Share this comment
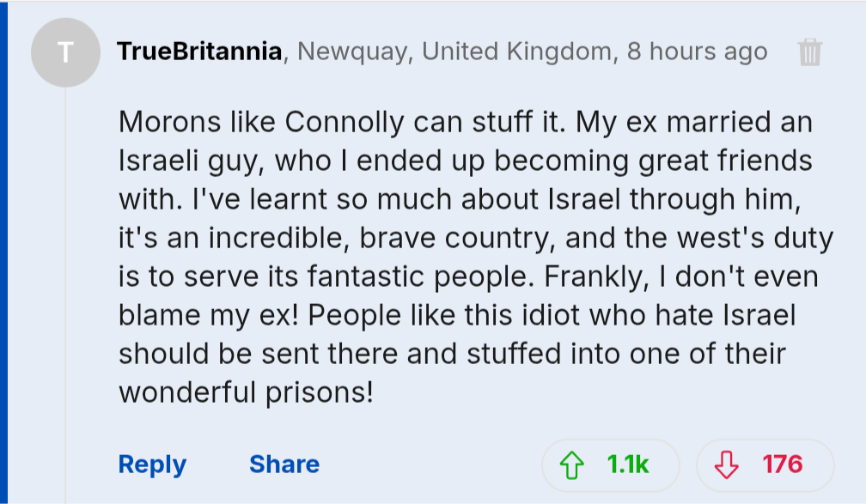This screenshot has width=866, height=504. coord(284,465)
